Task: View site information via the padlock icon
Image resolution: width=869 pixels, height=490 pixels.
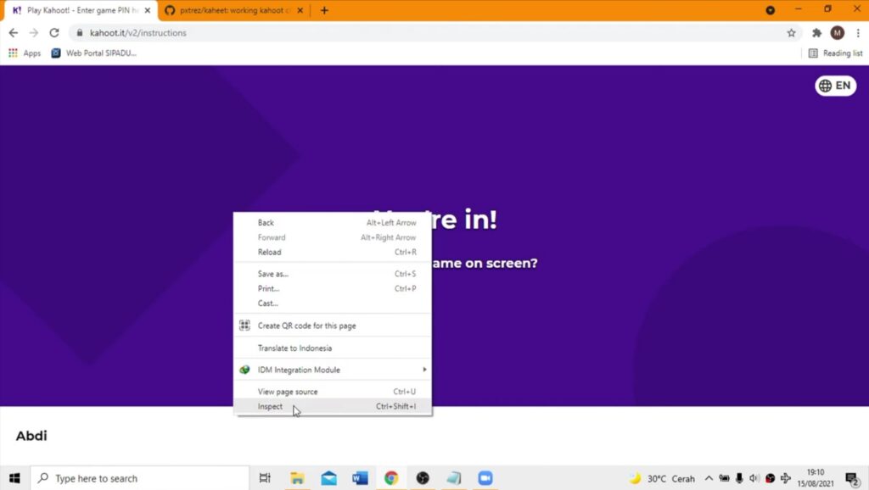Action: (x=79, y=33)
